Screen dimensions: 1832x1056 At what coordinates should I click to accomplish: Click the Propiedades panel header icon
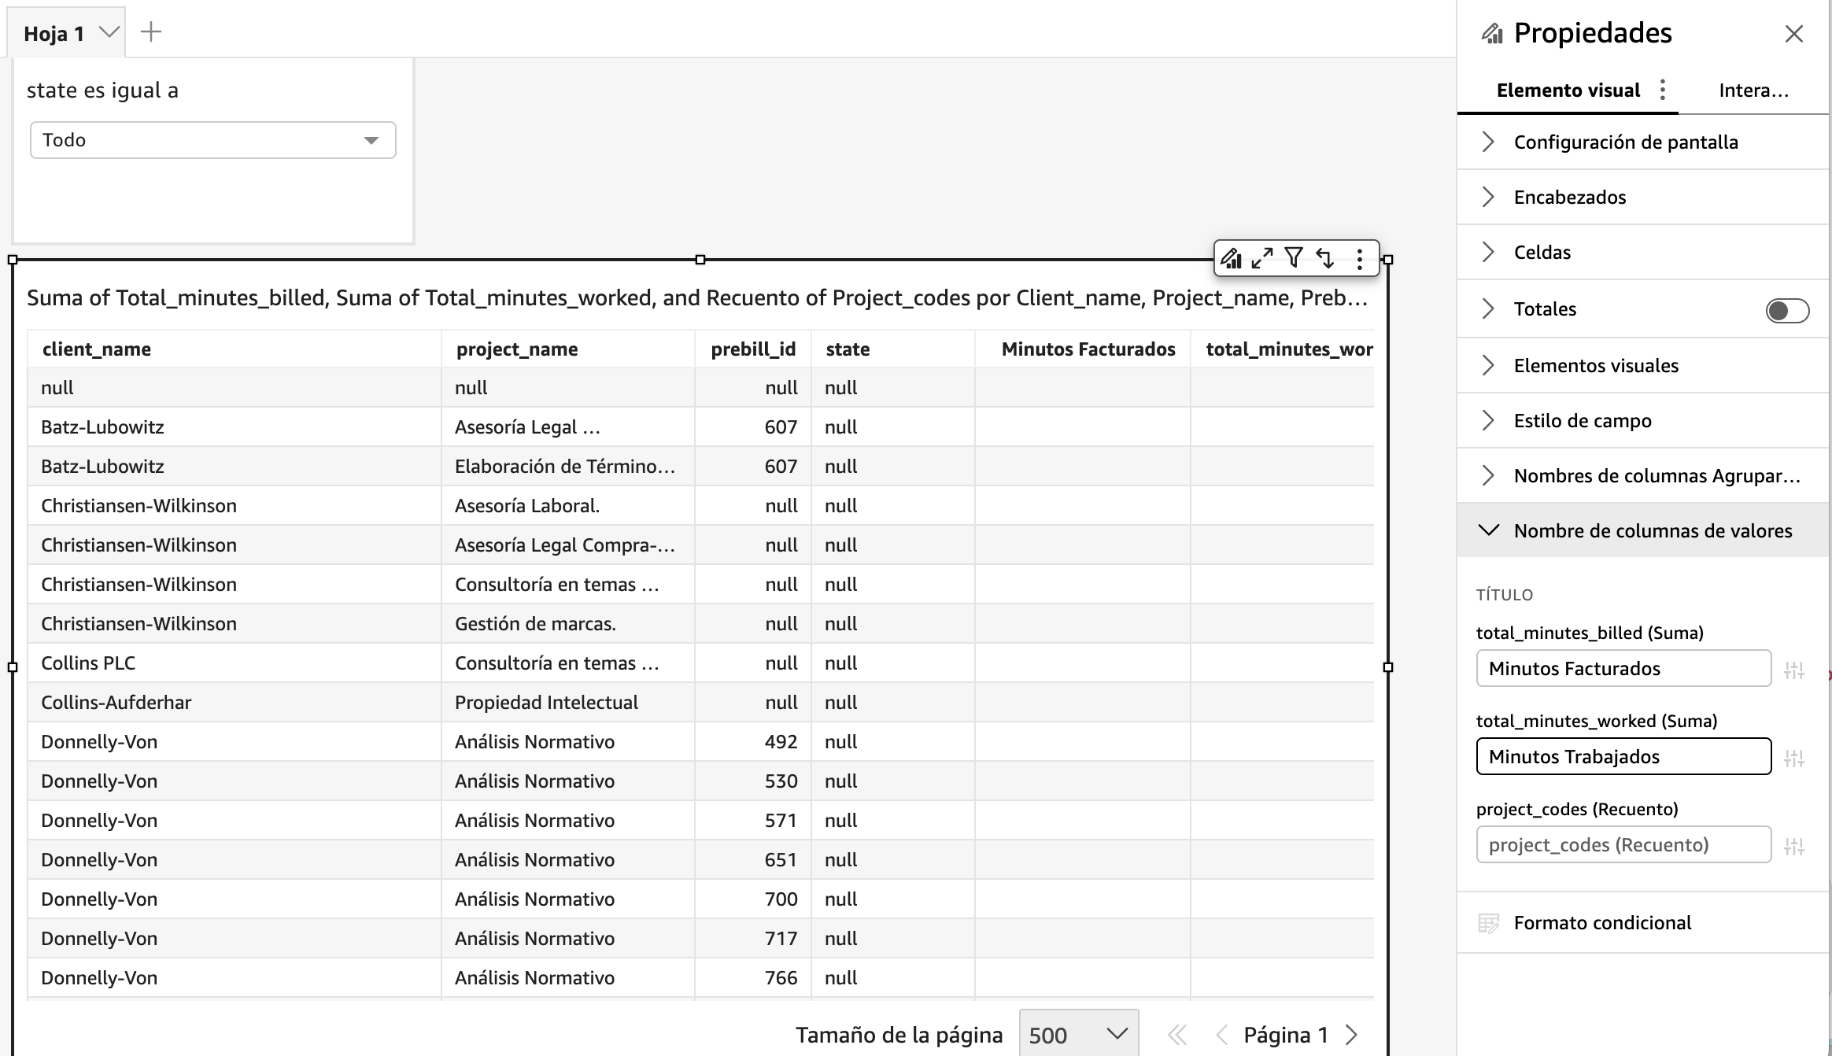click(x=1492, y=34)
